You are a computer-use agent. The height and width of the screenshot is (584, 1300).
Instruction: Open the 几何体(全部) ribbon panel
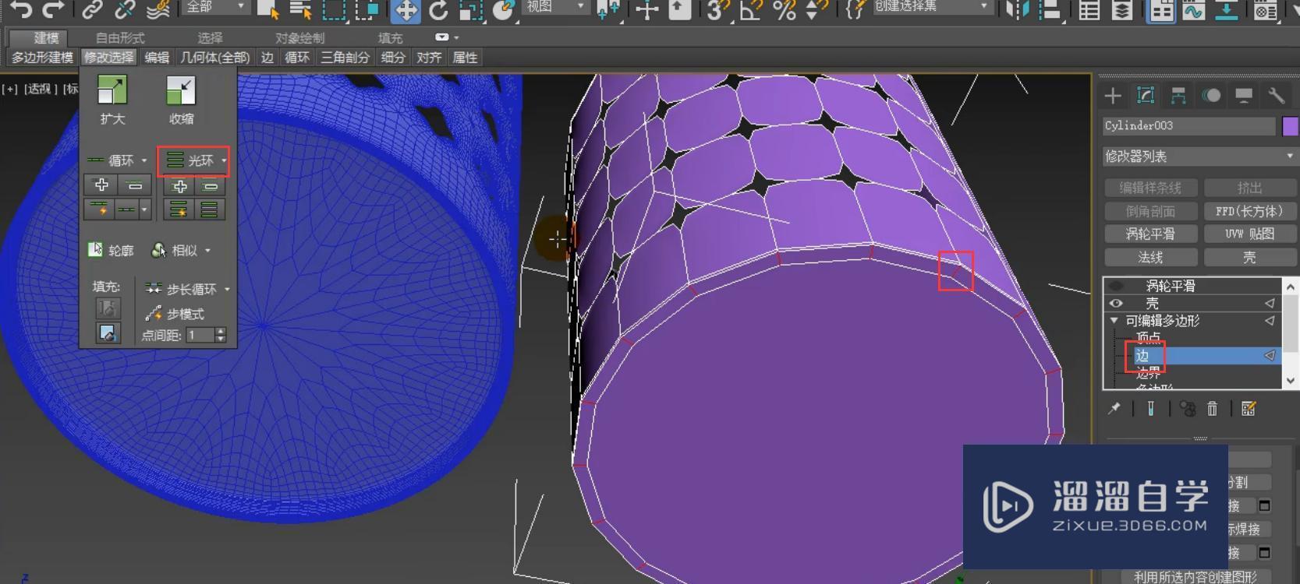(x=215, y=58)
